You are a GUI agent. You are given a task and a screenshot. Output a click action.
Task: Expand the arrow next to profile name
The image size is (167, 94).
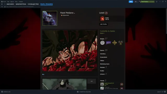point(74,13)
